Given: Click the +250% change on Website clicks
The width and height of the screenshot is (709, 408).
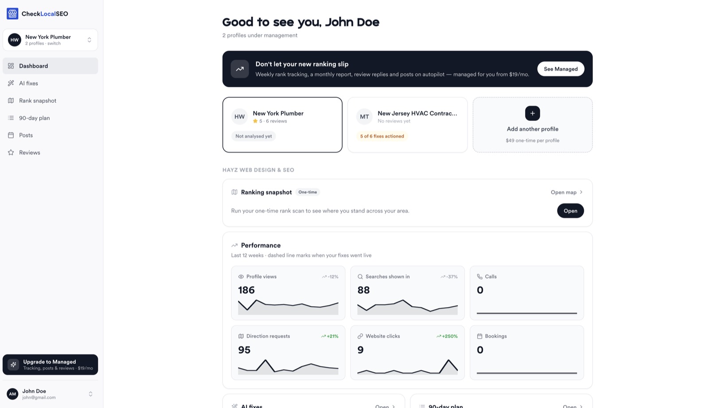Looking at the screenshot, I should (447, 336).
